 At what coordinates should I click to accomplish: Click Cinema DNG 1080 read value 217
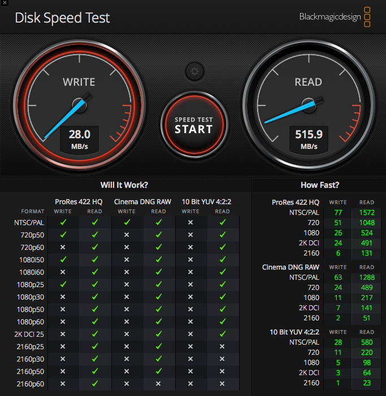tap(367, 298)
